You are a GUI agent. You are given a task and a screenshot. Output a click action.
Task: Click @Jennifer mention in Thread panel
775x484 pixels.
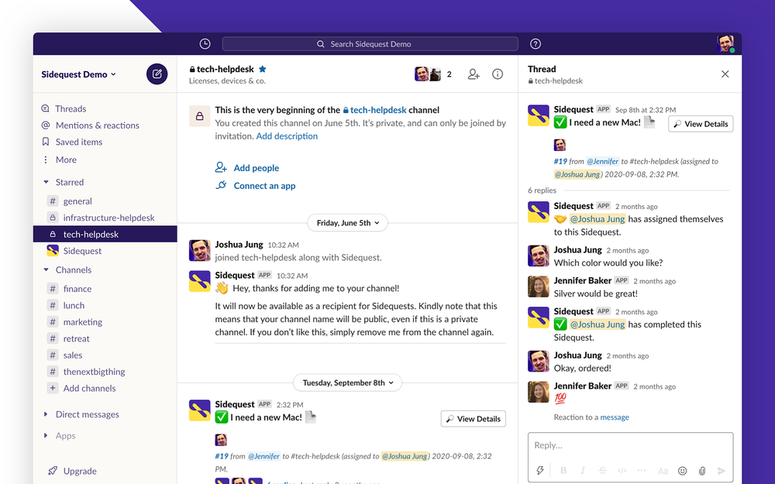602,162
